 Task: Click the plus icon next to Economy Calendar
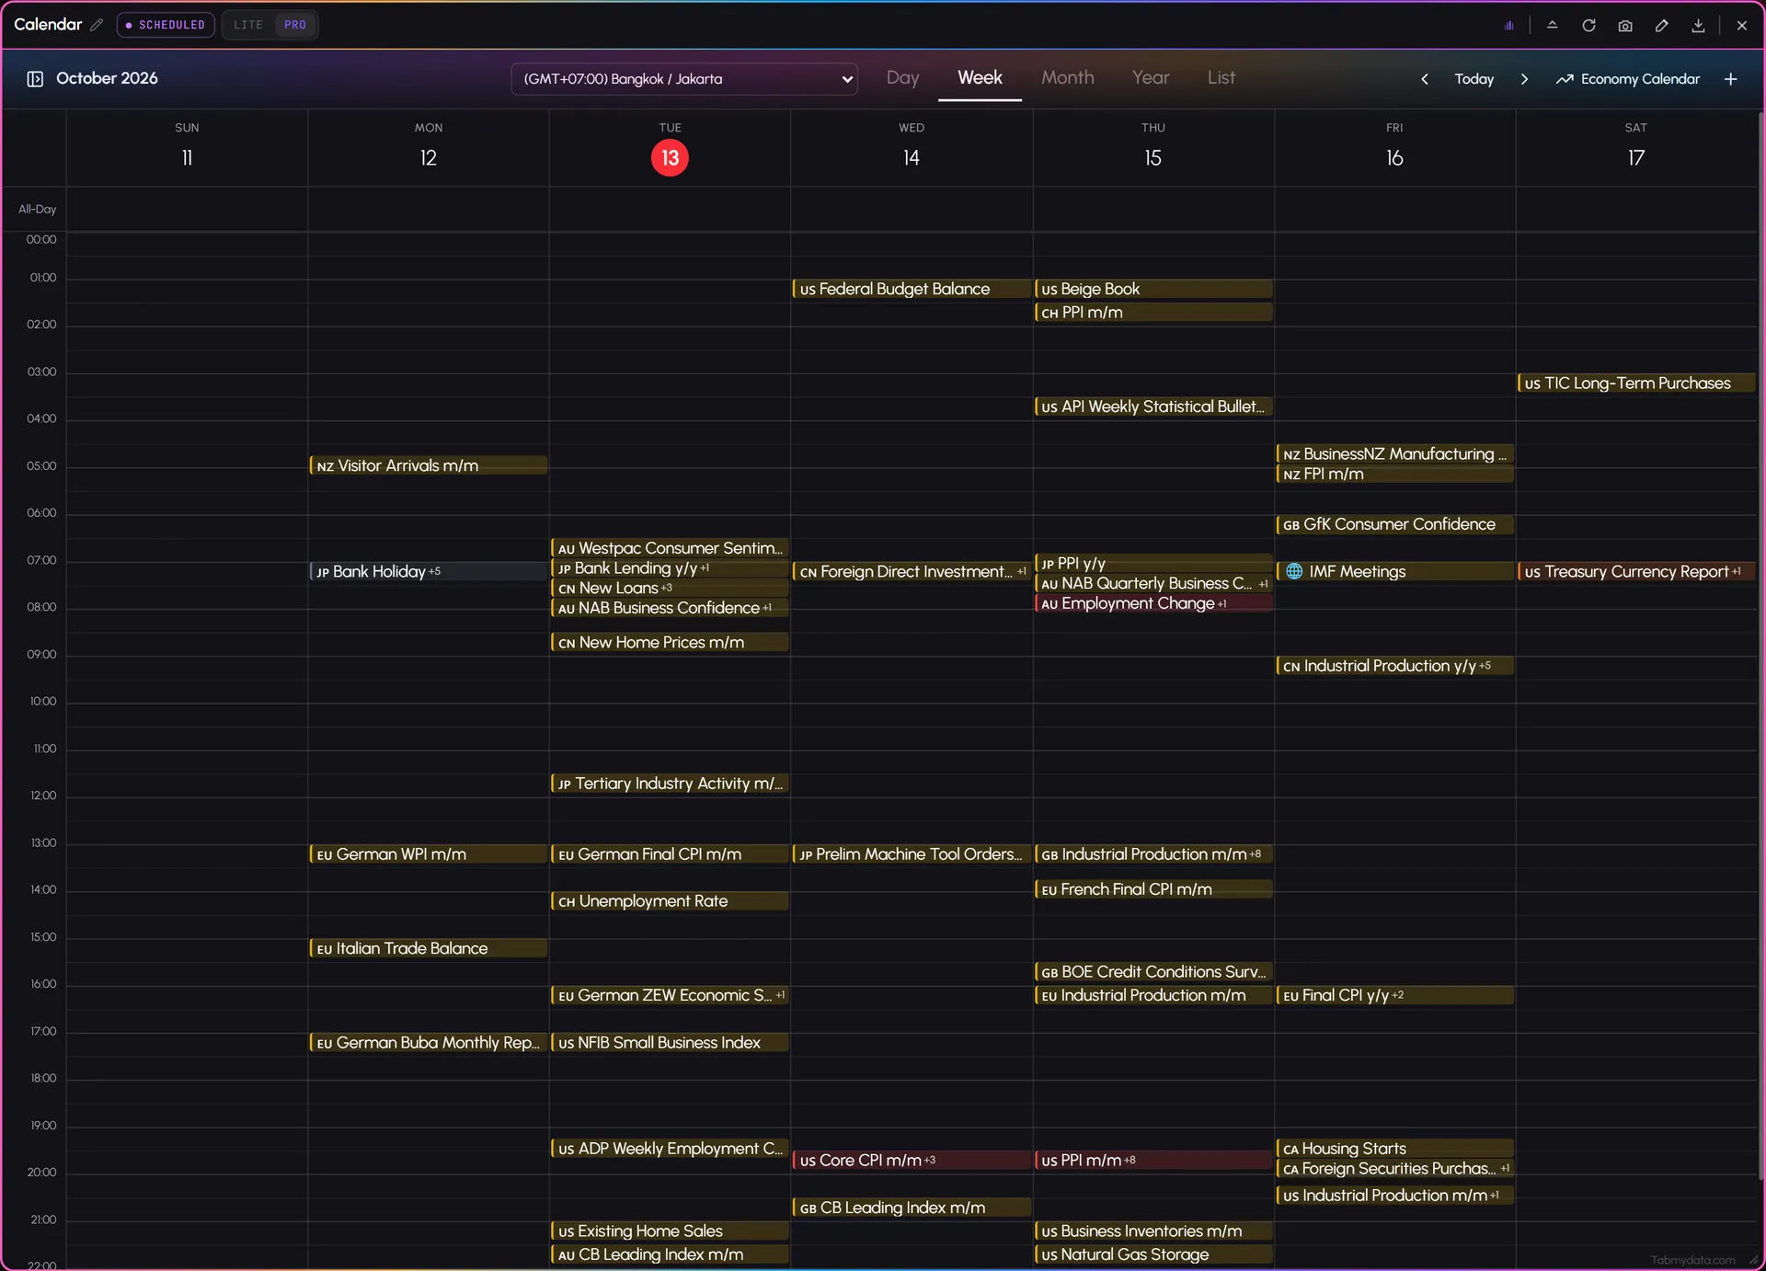(1730, 79)
